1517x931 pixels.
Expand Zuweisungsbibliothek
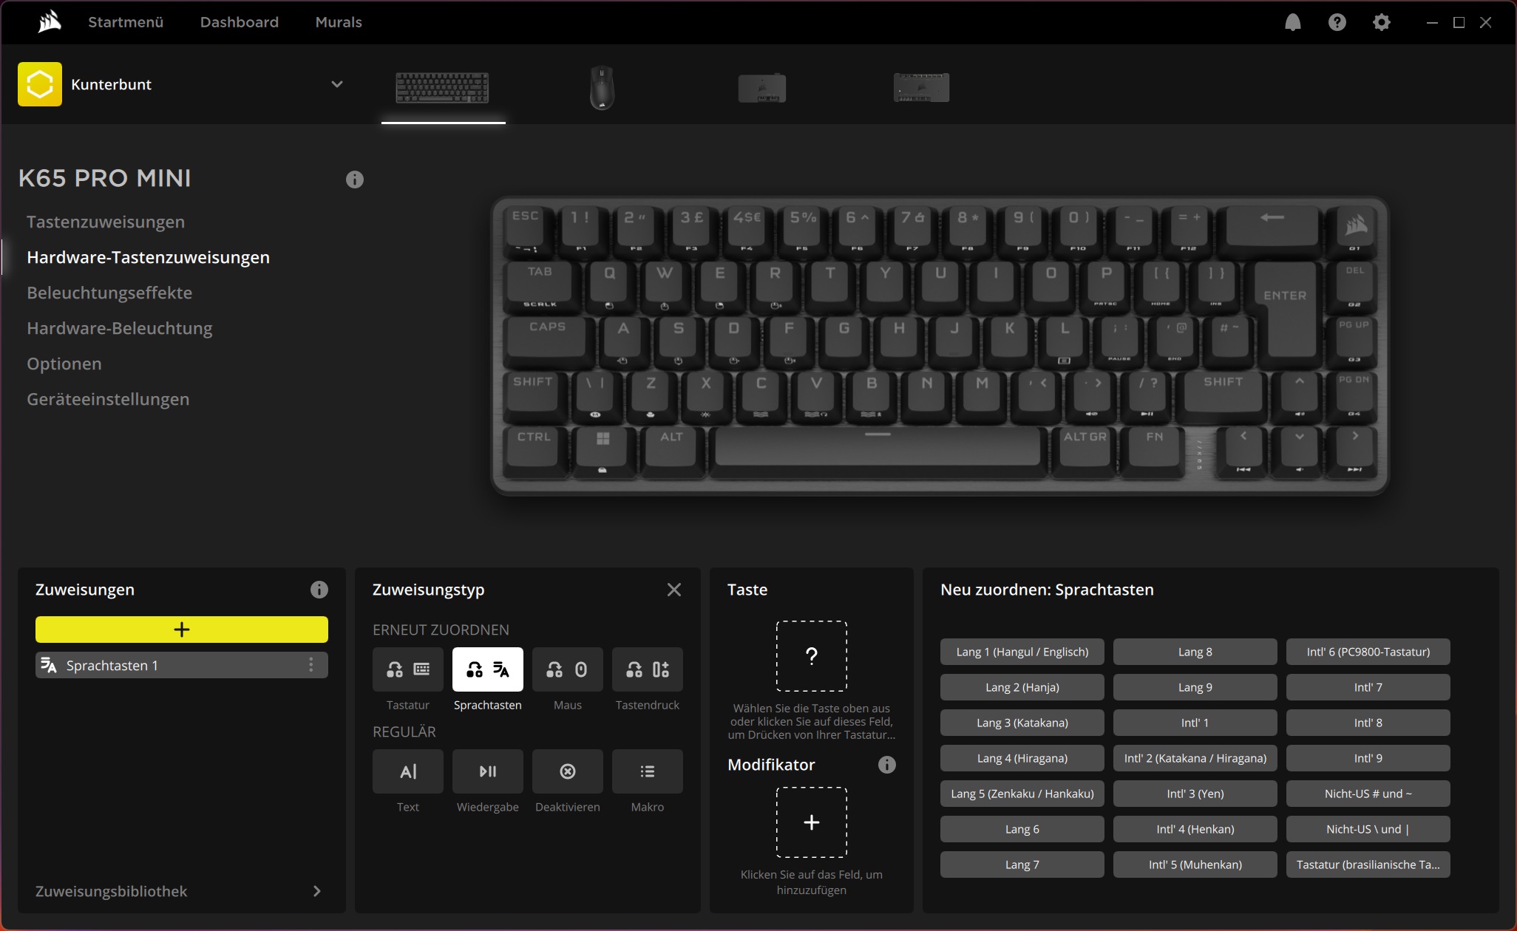(180, 891)
